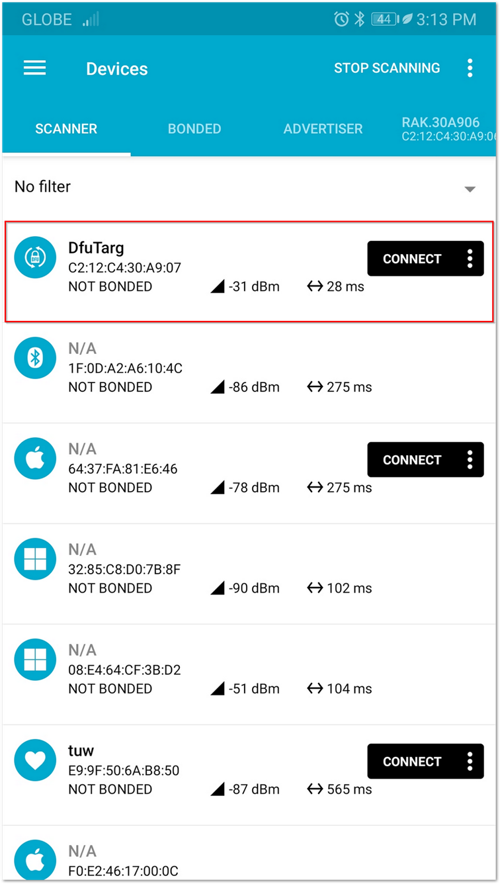This screenshot has width=500, height=884.
Task: Open the hamburger navigation menu
Action: coord(35,68)
